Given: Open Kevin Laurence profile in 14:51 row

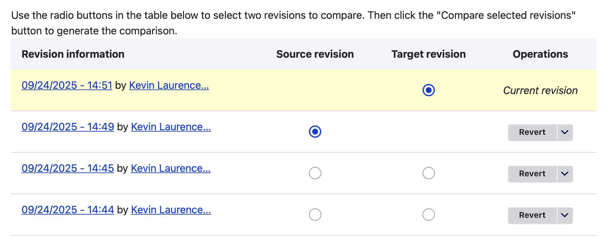Looking at the screenshot, I should tap(169, 85).
